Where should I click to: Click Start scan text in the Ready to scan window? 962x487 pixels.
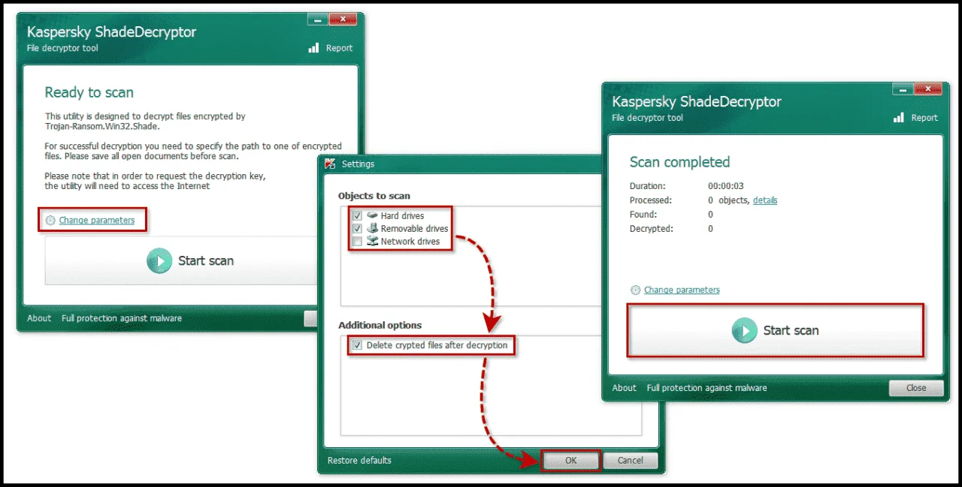coord(206,261)
